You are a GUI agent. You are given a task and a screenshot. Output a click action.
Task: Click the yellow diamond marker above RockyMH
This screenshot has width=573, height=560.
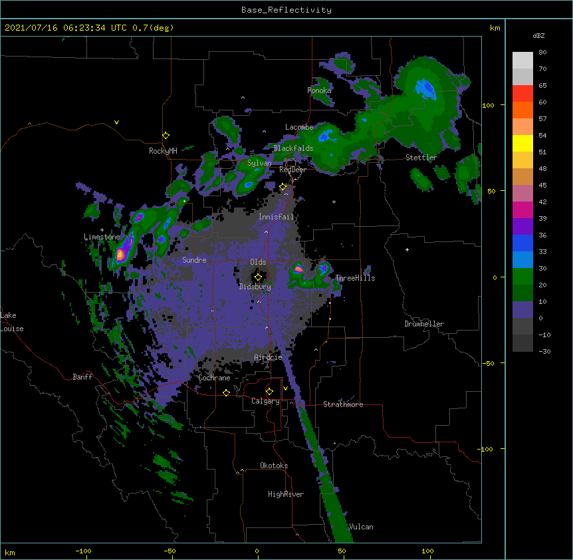166,136
